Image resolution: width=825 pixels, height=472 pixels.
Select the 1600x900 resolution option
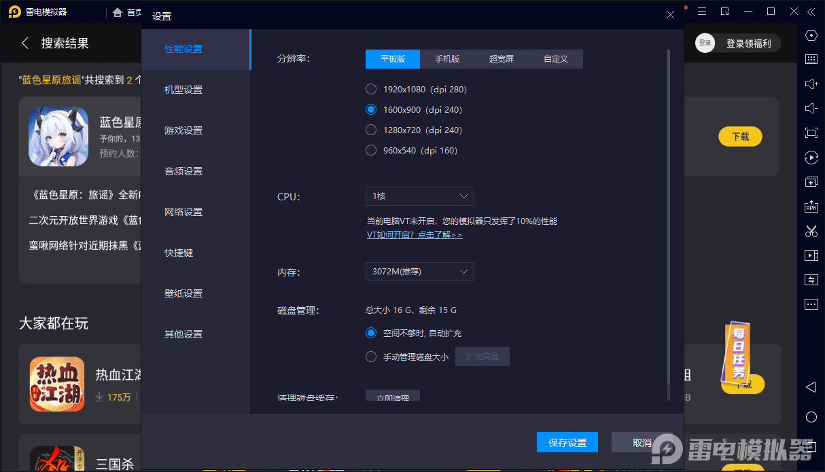371,109
